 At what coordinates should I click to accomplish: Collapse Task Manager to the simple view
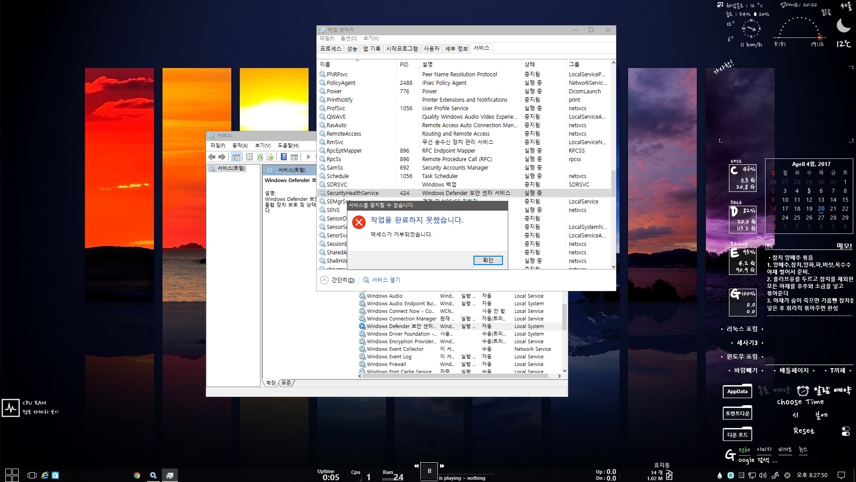(337, 280)
